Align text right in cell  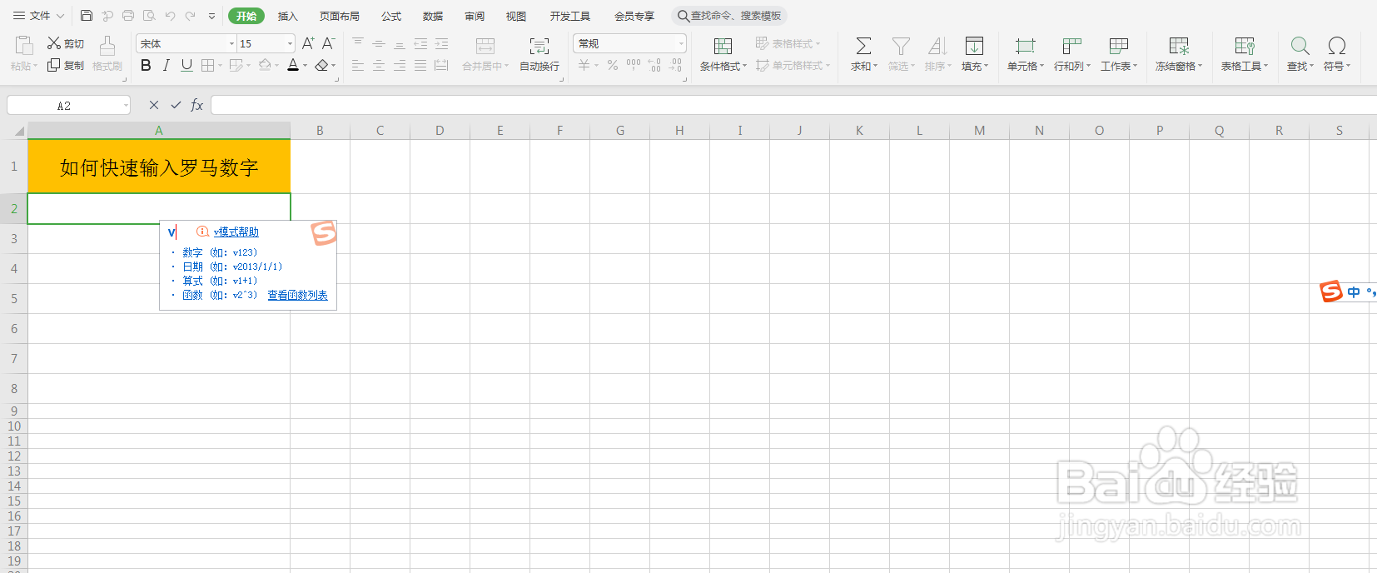[x=400, y=65]
